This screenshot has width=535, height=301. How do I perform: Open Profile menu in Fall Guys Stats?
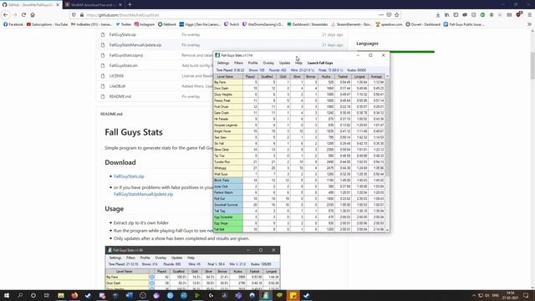coord(252,64)
